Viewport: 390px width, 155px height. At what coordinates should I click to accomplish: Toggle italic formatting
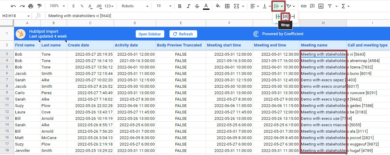coord(188,6)
